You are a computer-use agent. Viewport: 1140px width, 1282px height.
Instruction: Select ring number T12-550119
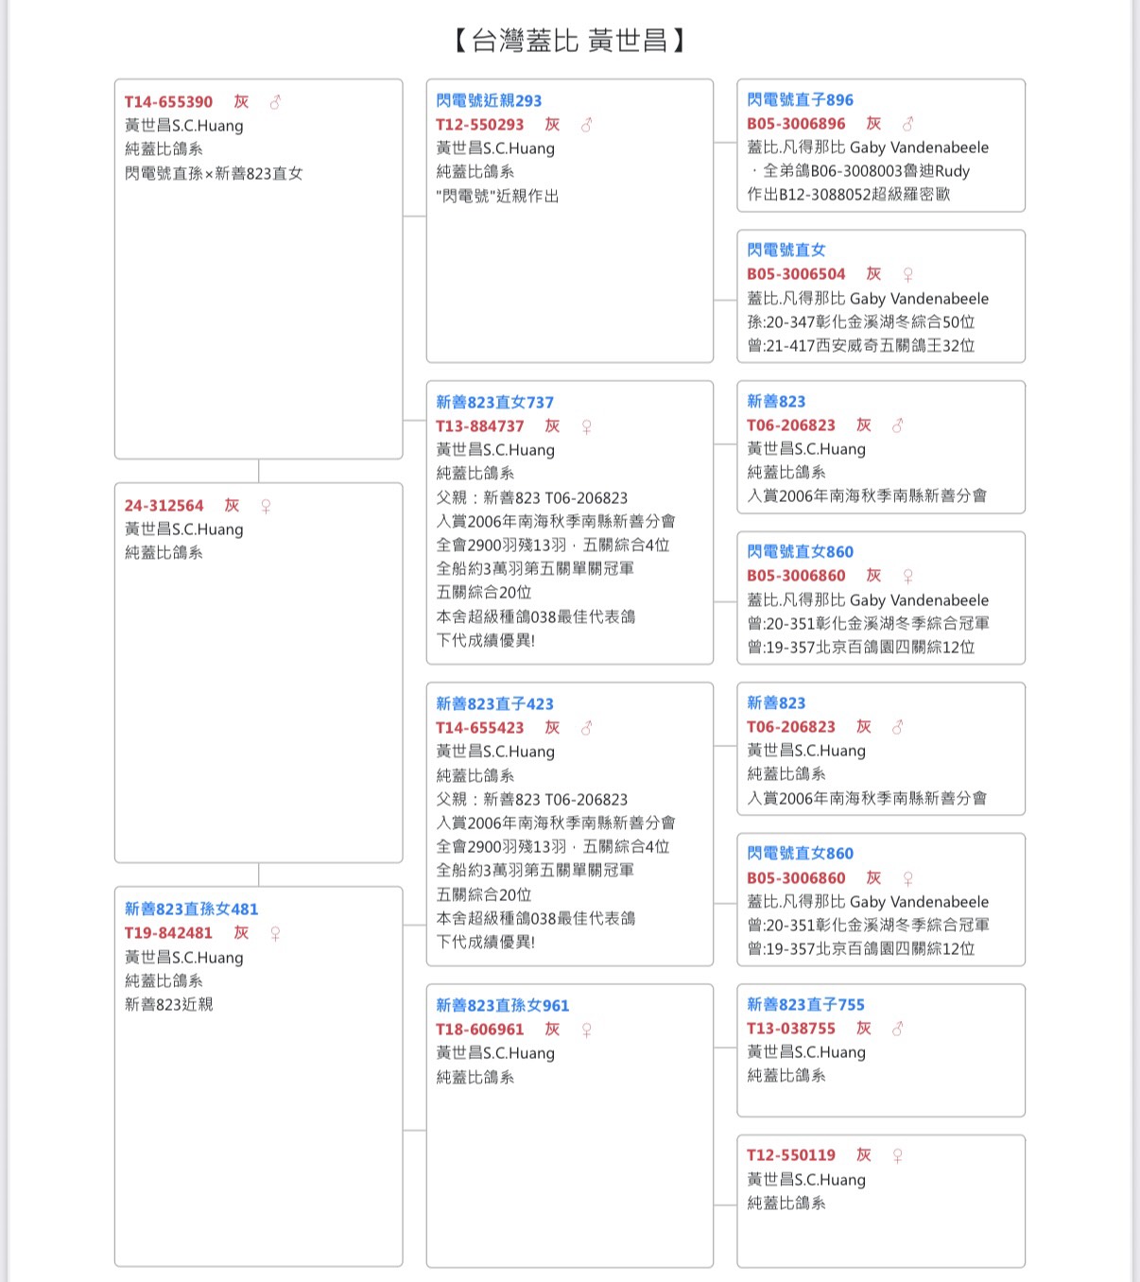(x=791, y=1155)
